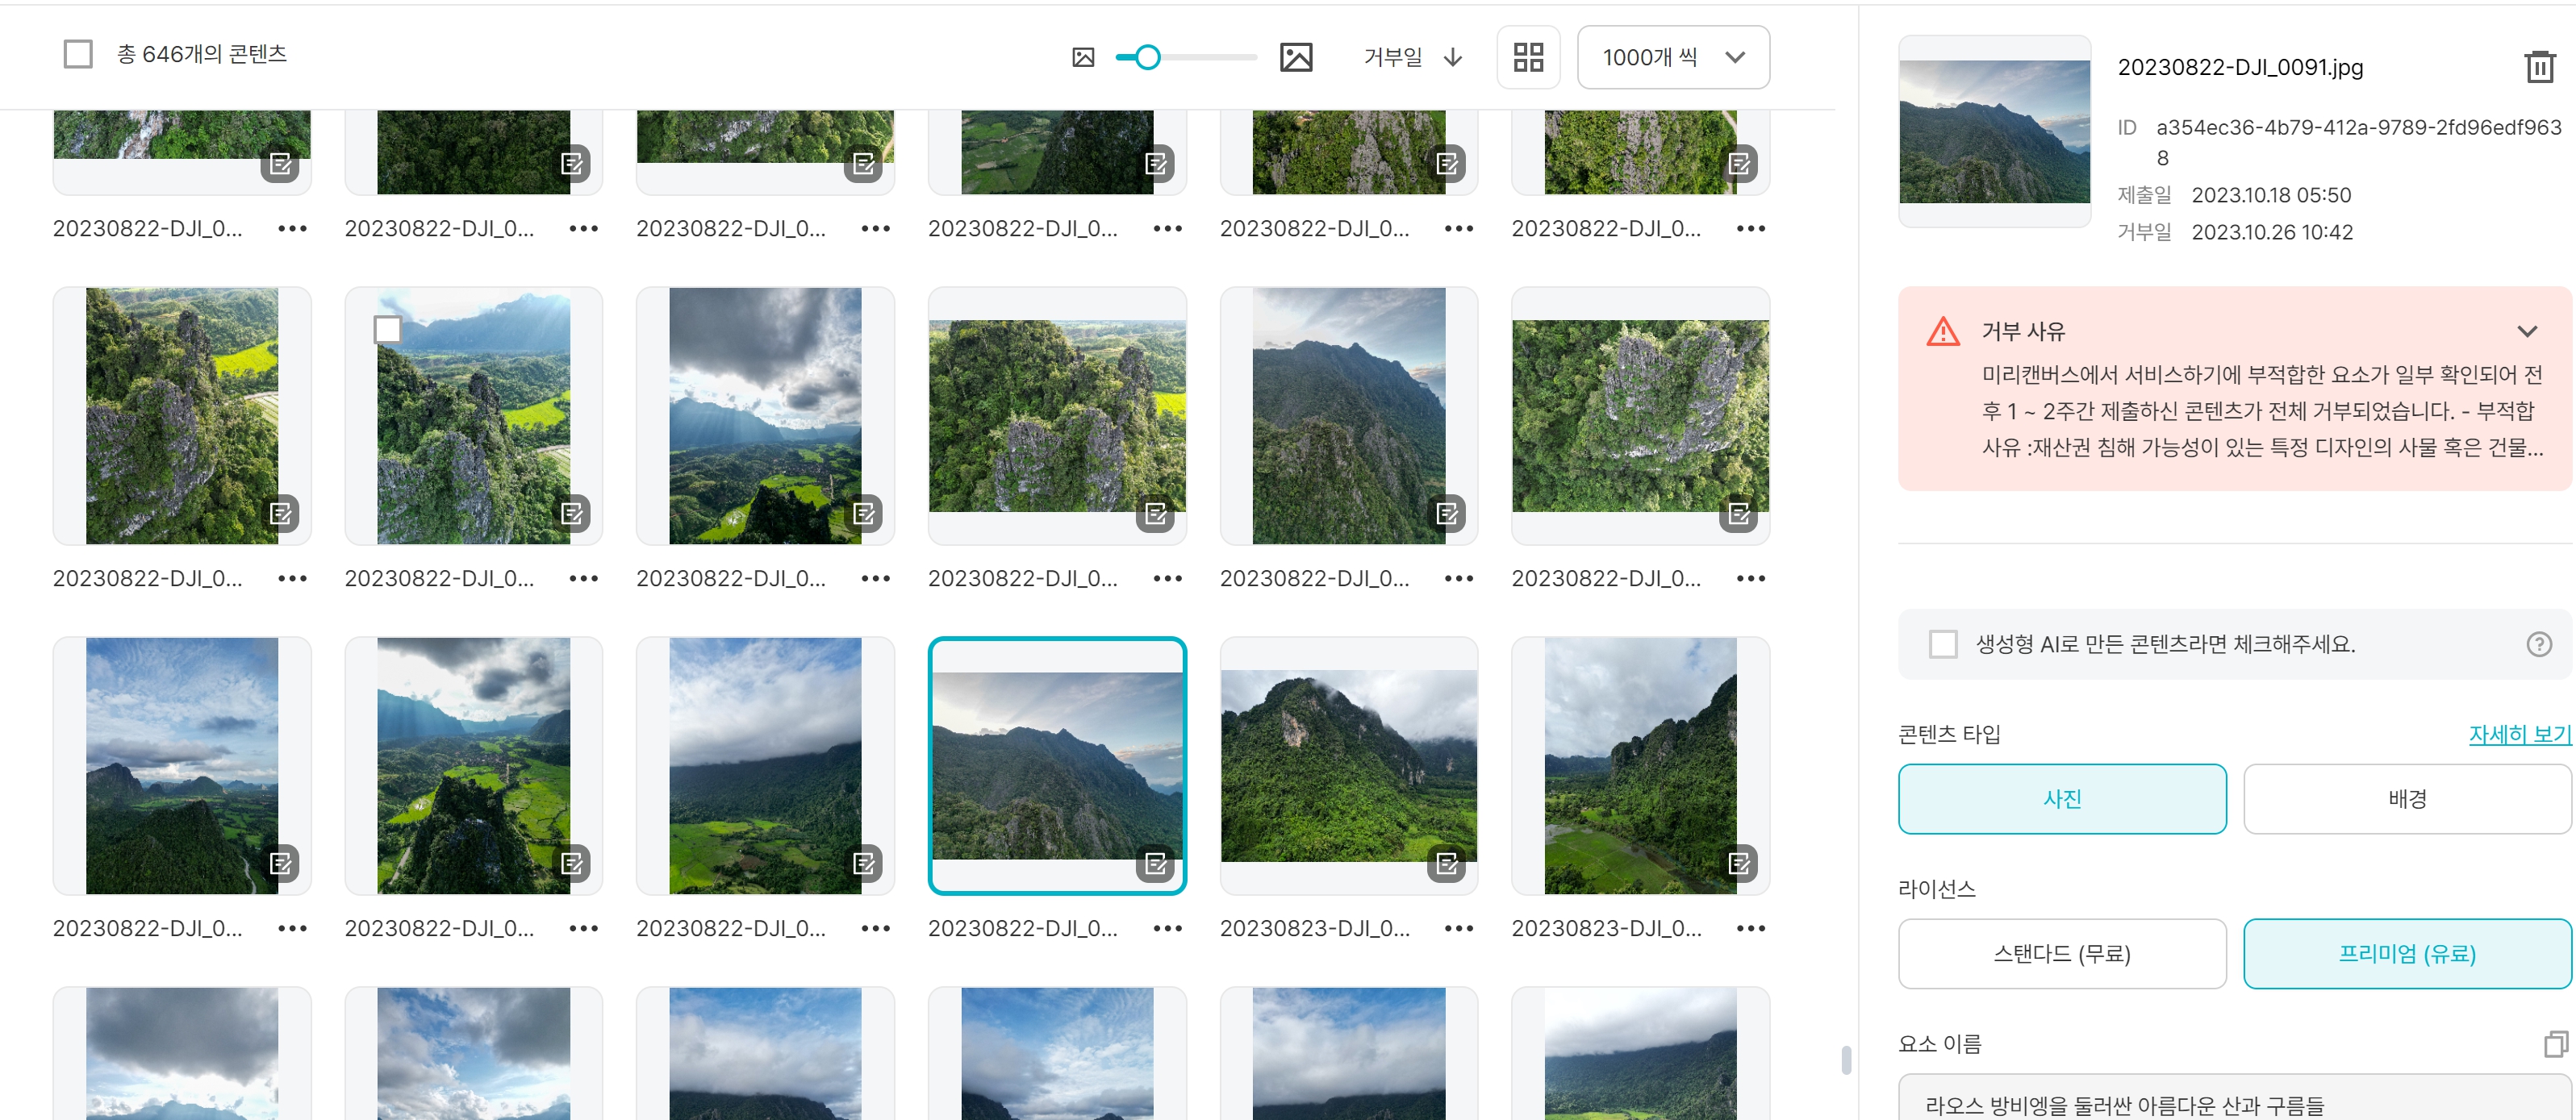Image resolution: width=2576 pixels, height=1120 pixels.
Task: Click edit icon on the selected mountain thumbnail
Action: click(1155, 864)
